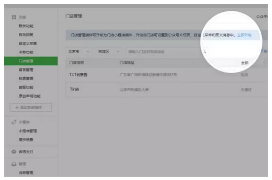Click the 添加功能插件 button

click(x=31, y=108)
